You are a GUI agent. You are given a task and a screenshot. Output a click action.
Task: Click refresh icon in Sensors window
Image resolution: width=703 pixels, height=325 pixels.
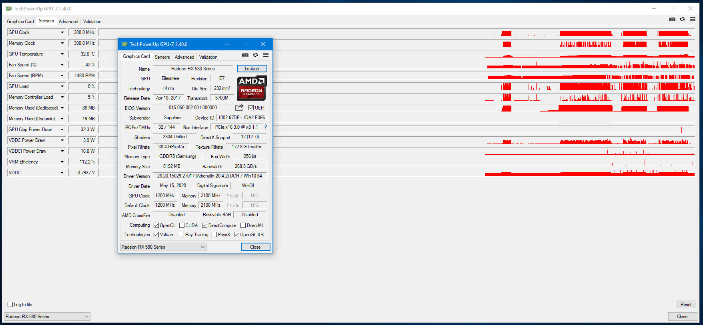click(x=683, y=19)
